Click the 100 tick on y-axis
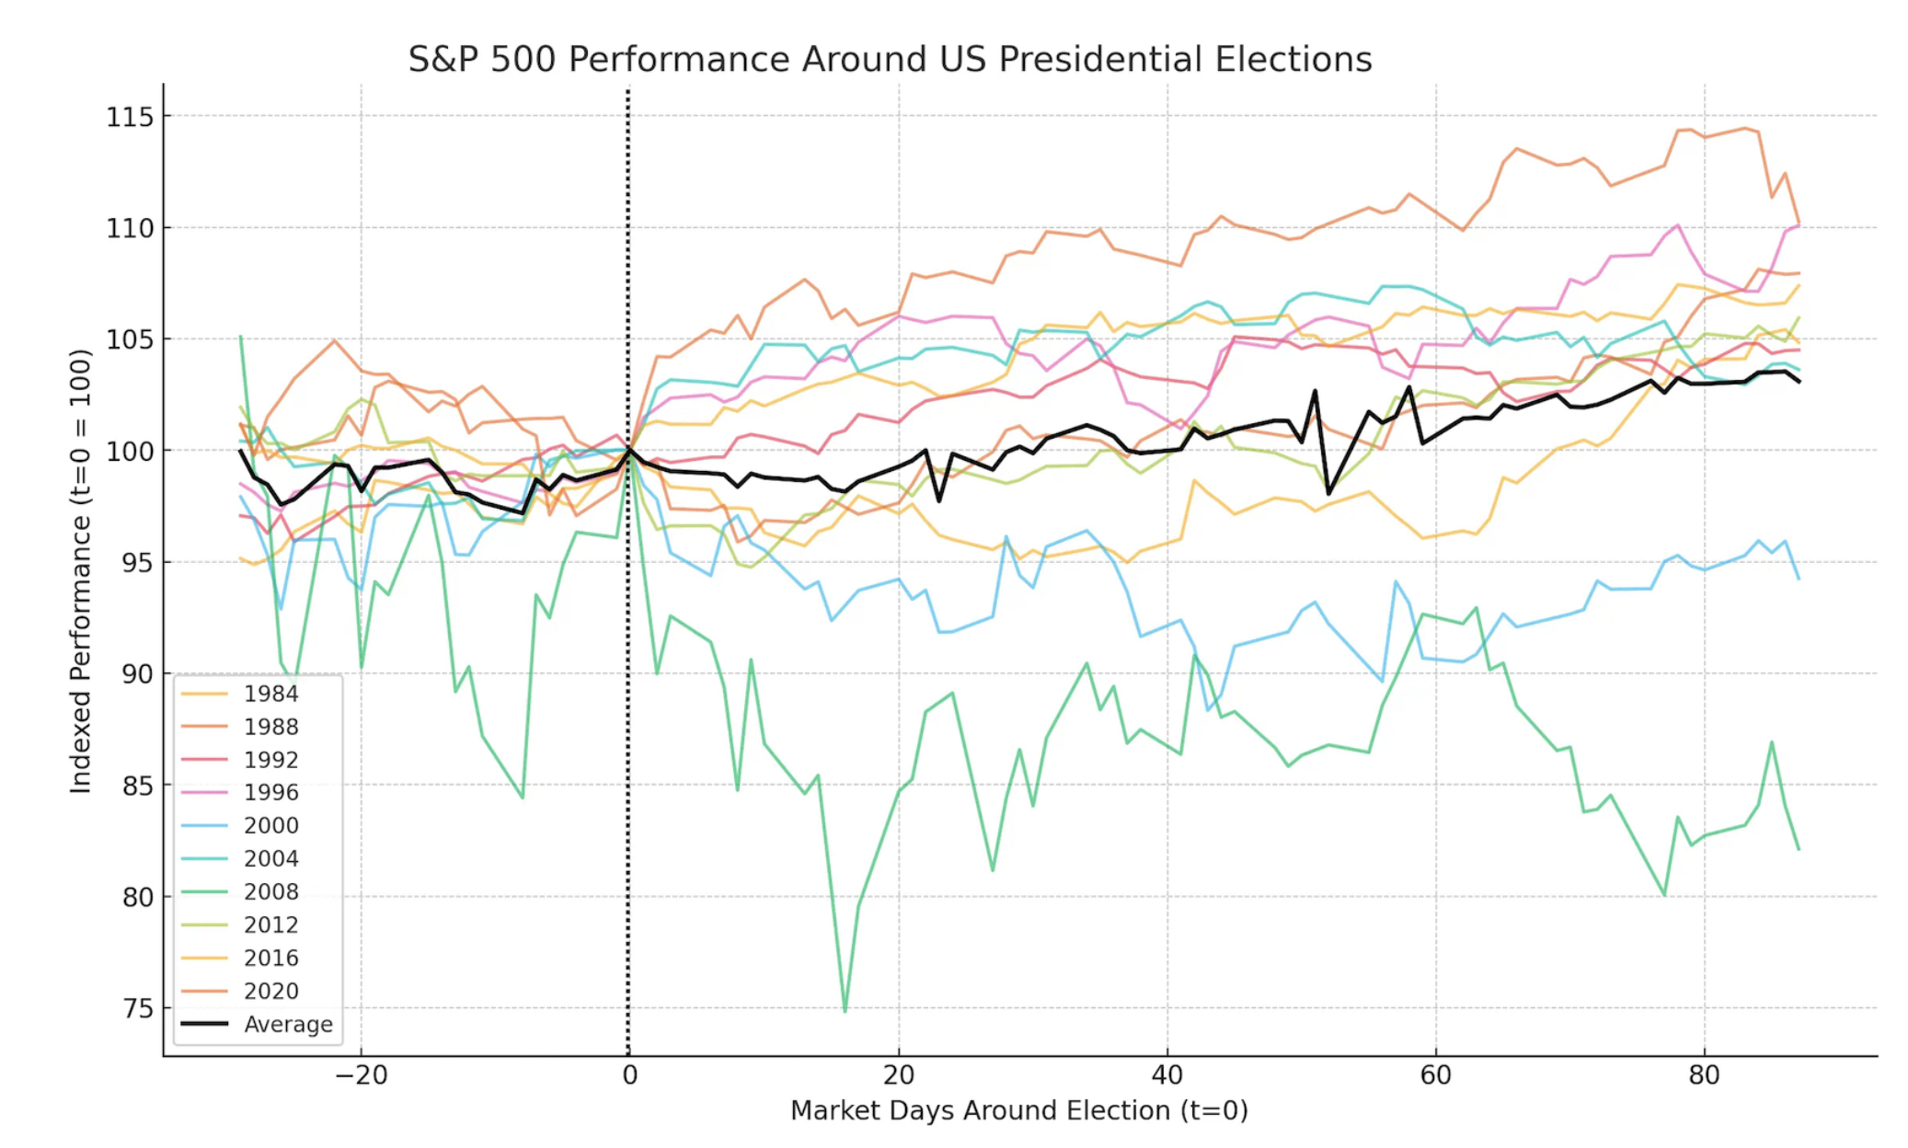The height and width of the screenshot is (1148, 1908). [x=130, y=451]
